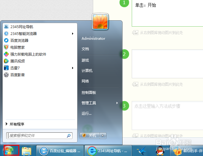The width and height of the screenshot is (203, 156).
Task: Open 游戏 from start menu
Action: click(85, 60)
